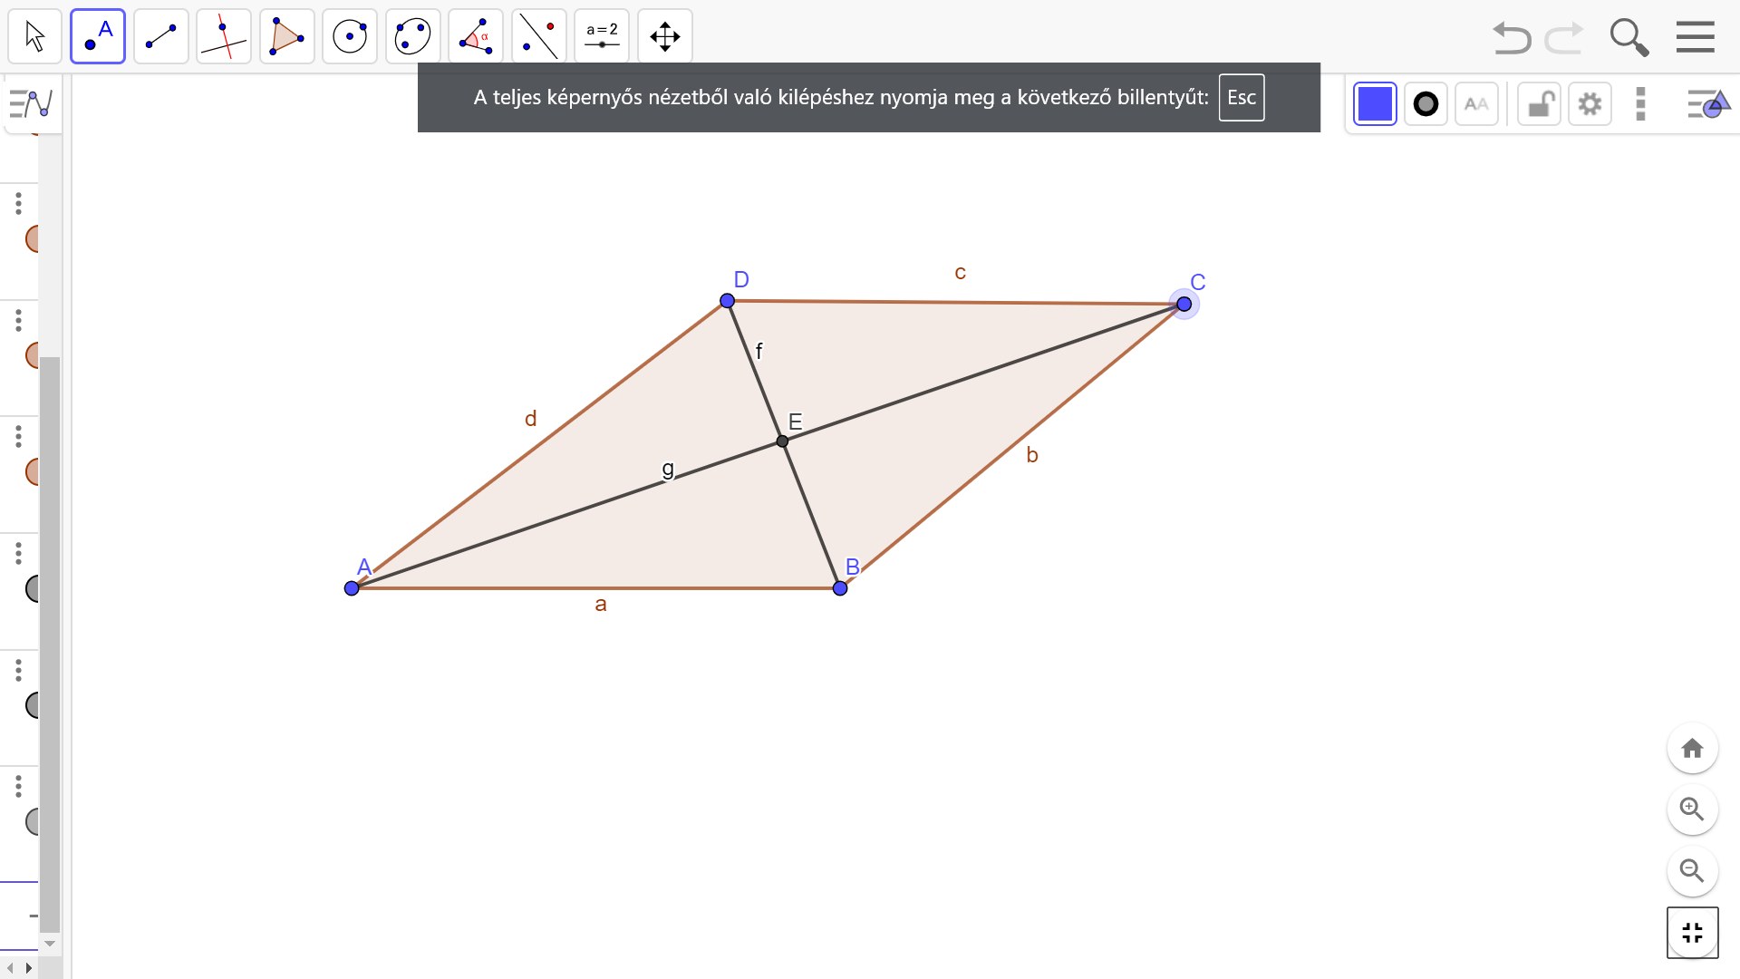Open more style bar options
Screen dimensions: 1740x979
[1640, 104]
